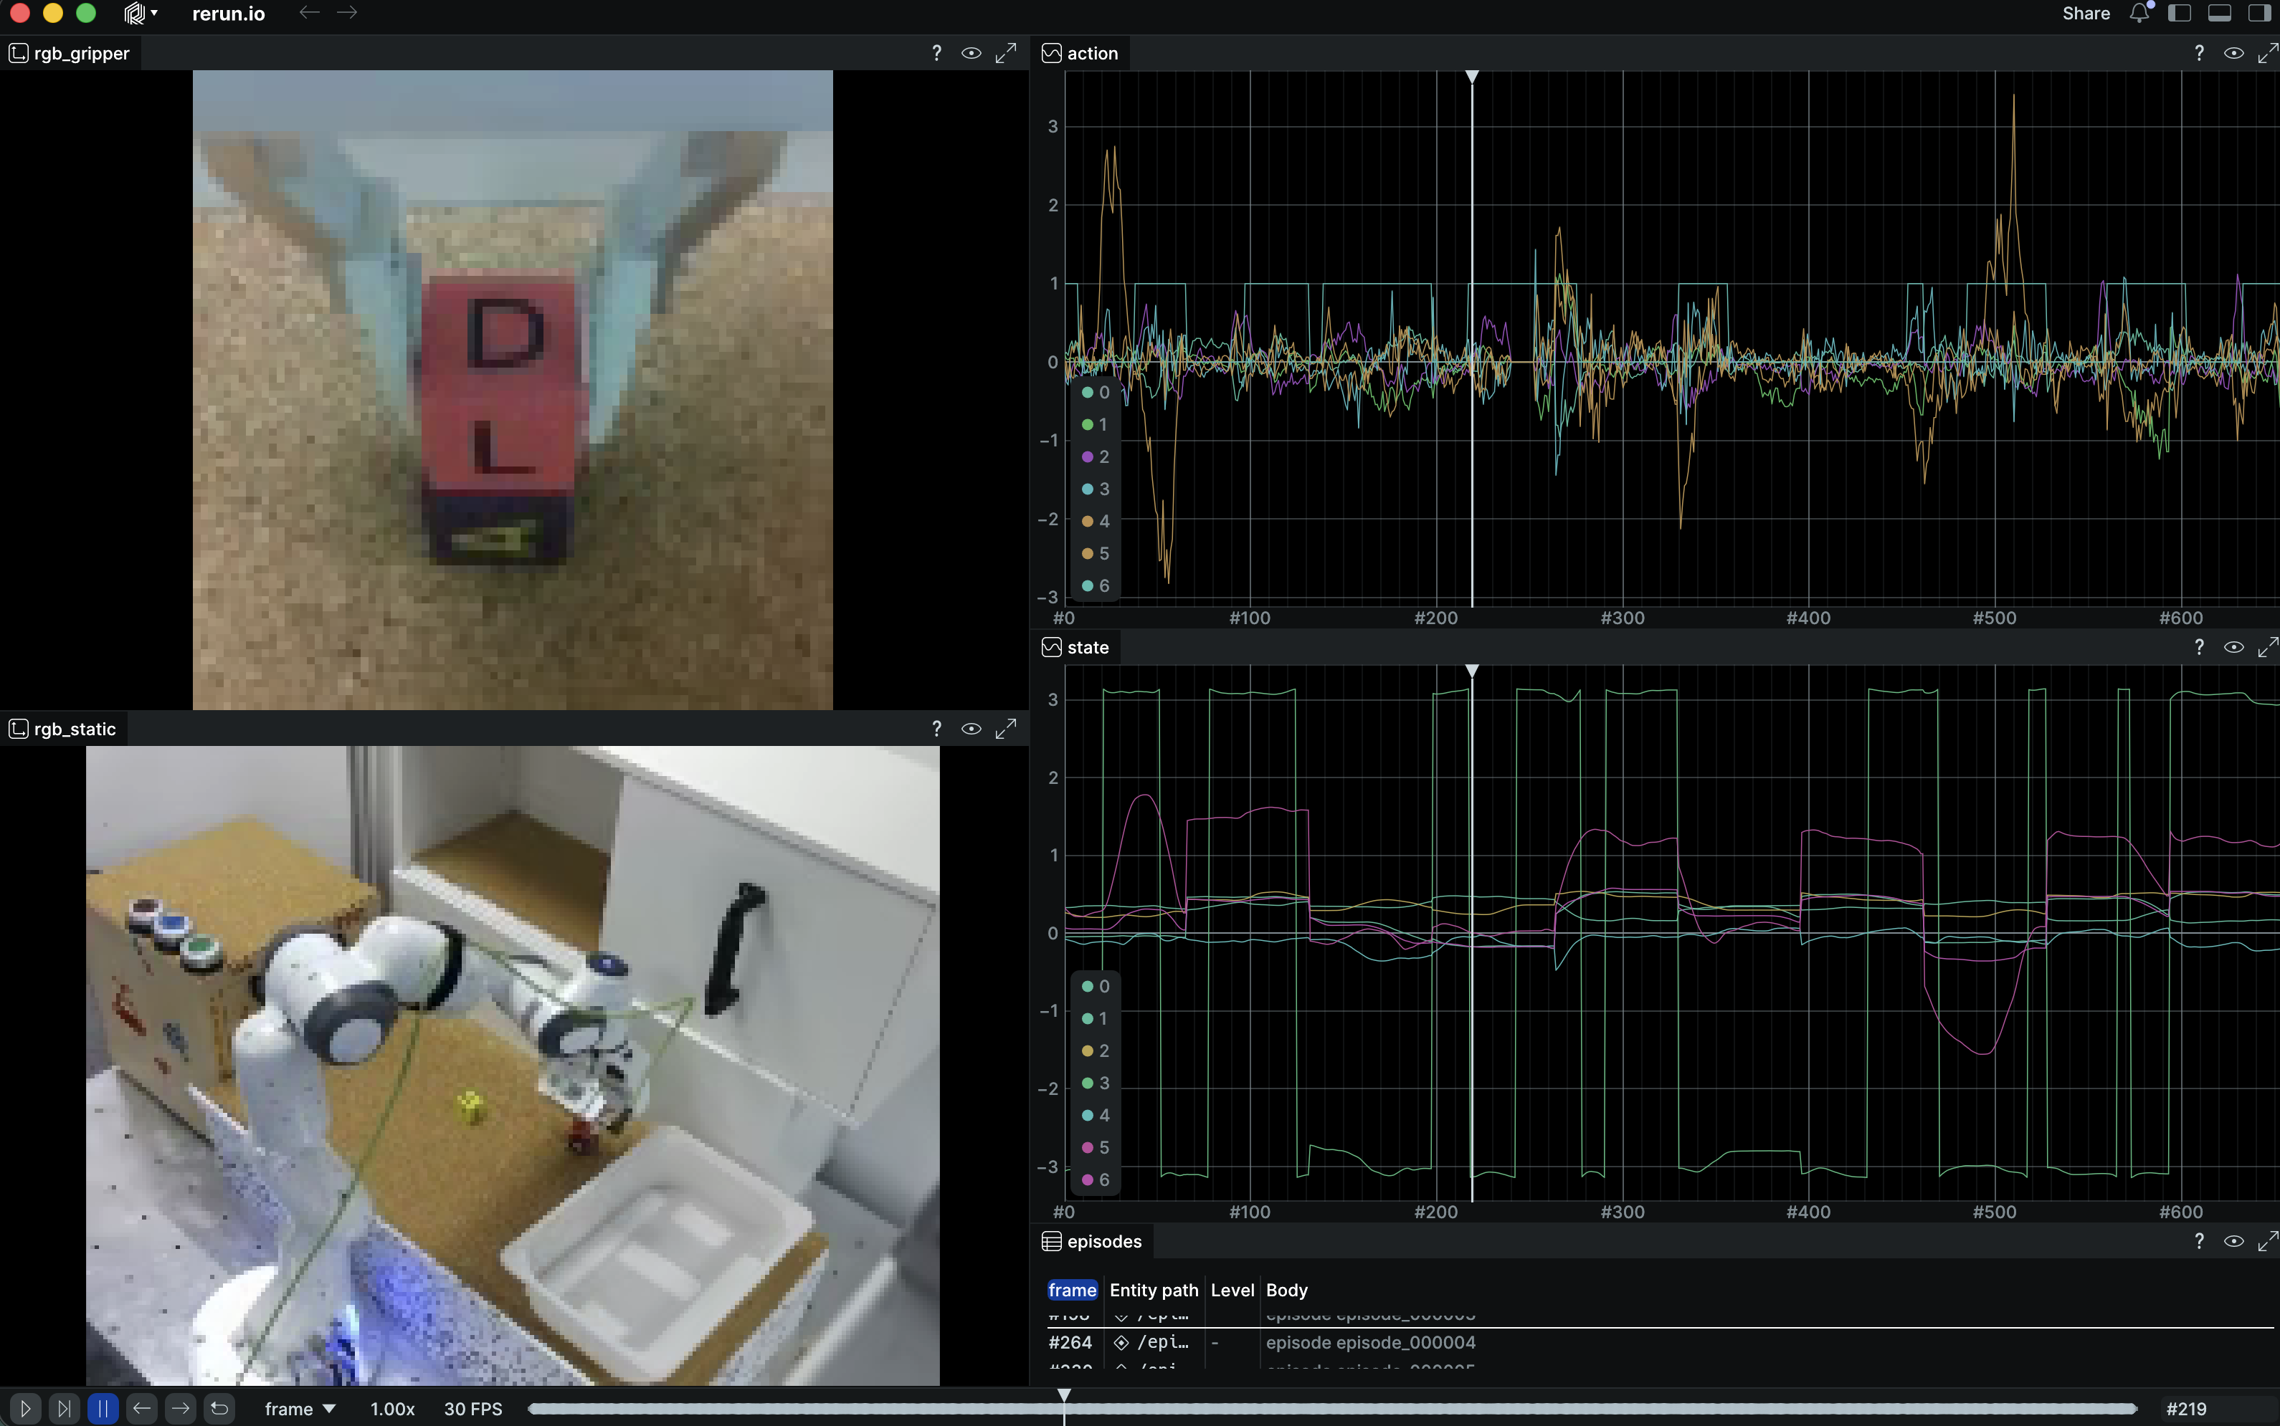Open the frame timeline dropdown

pos(300,1408)
